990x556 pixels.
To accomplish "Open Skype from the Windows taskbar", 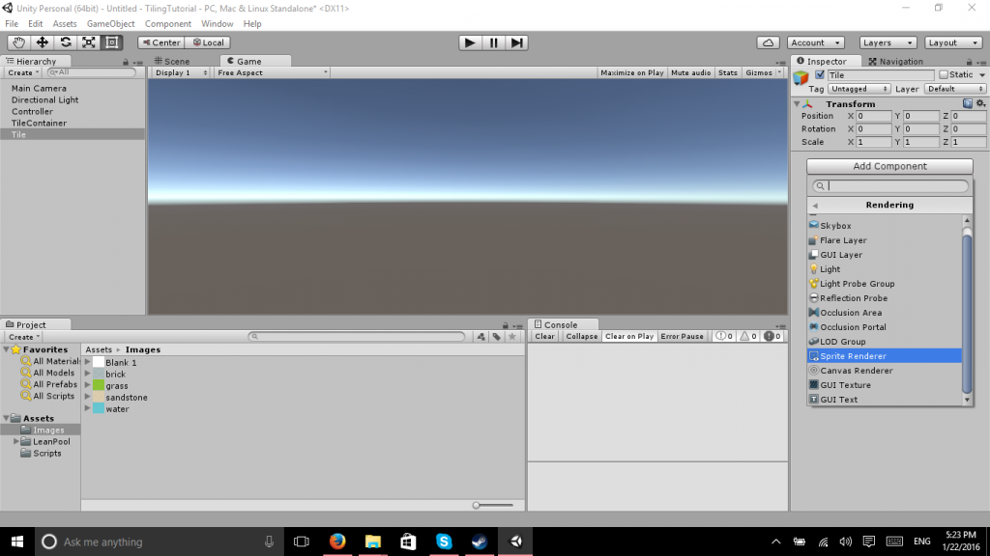I will click(x=444, y=542).
